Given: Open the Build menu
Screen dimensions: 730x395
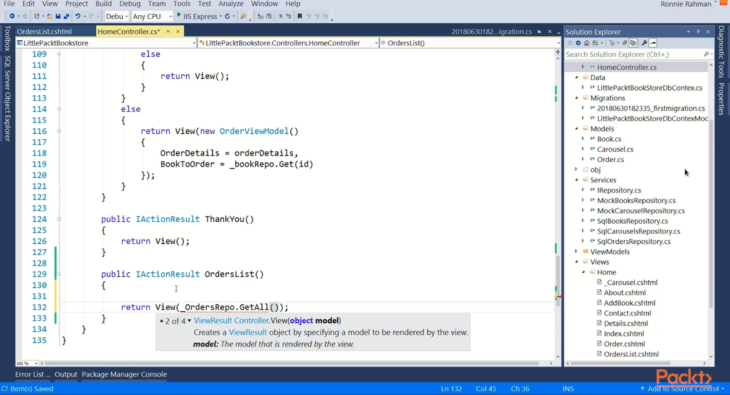Looking at the screenshot, I should click(x=103, y=4).
